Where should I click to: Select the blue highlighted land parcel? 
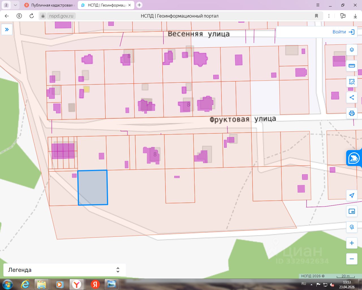93,187
